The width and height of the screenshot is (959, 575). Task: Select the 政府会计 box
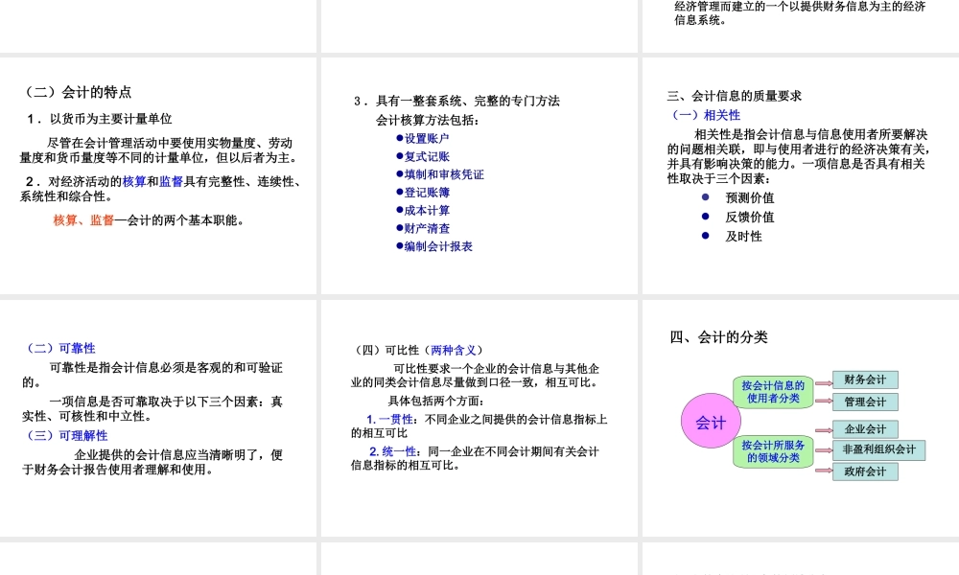[x=867, y=471]
